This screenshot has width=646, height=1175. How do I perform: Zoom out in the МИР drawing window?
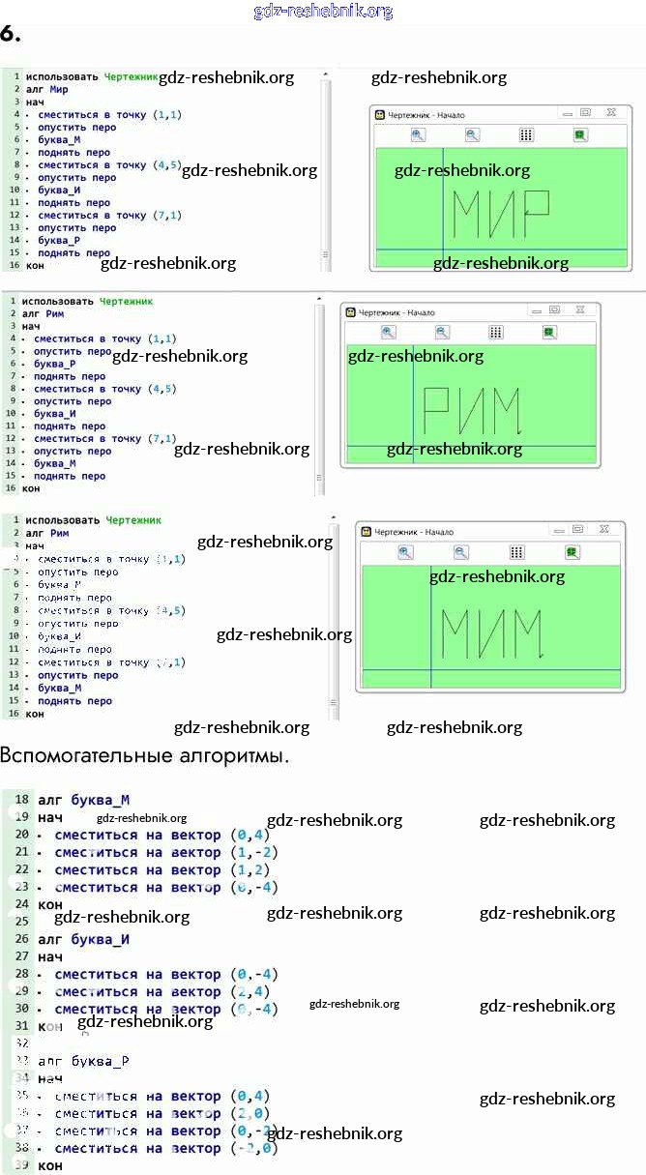472,135
